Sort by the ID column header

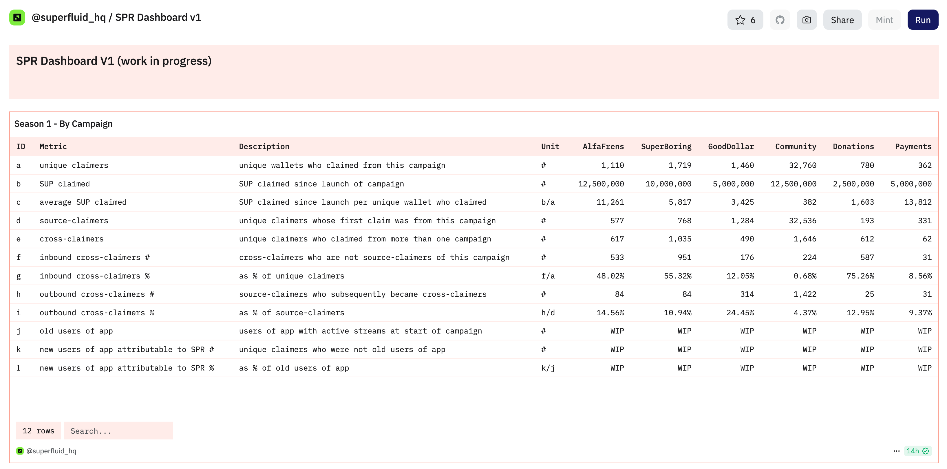21,147
